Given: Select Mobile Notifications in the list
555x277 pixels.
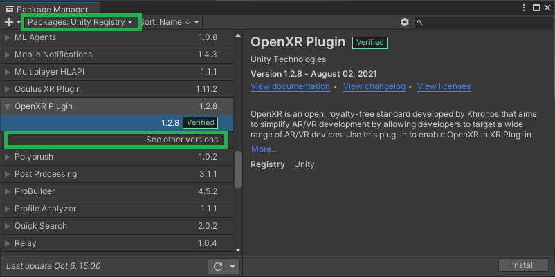Looking at the screenshot, I should (x=117, y=55).
